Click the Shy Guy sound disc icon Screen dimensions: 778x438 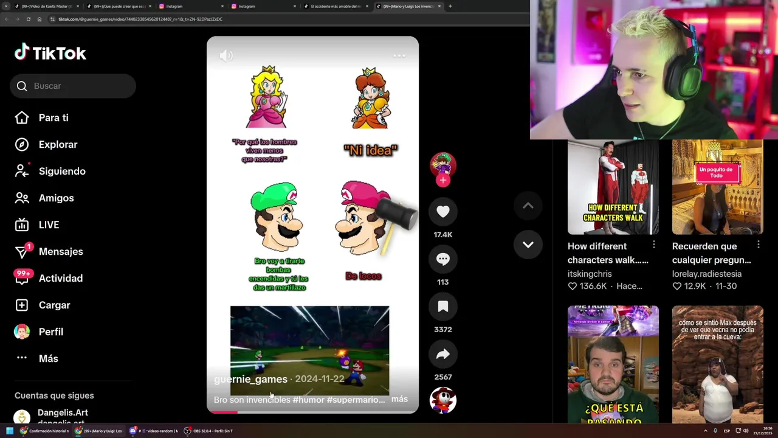(x=442, y=400)
